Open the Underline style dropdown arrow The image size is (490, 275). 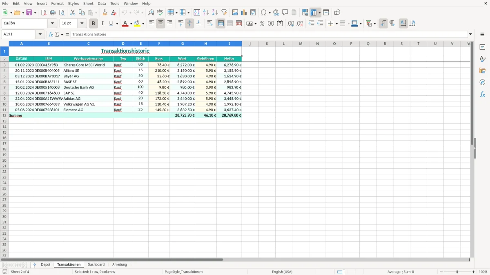(117, 24)
